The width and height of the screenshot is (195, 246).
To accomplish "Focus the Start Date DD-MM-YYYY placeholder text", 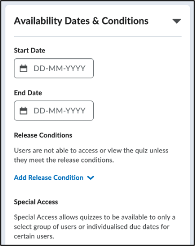I will click(x=59, y=68).
